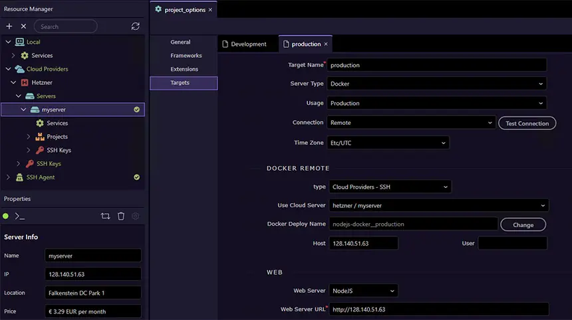Delete server using trash icon
Image resolution: width=572 pixels, height=320 pixels.
pyautogui.click(x=121, y=216)
